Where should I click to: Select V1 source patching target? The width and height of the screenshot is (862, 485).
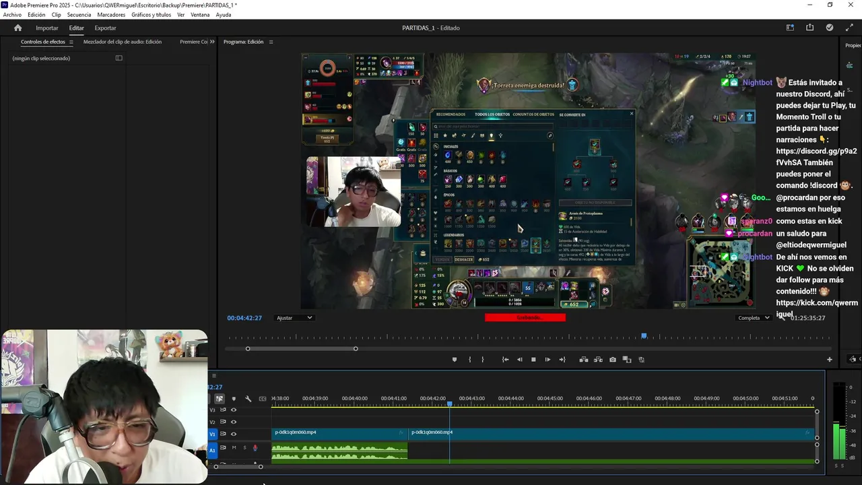[213, 434]
